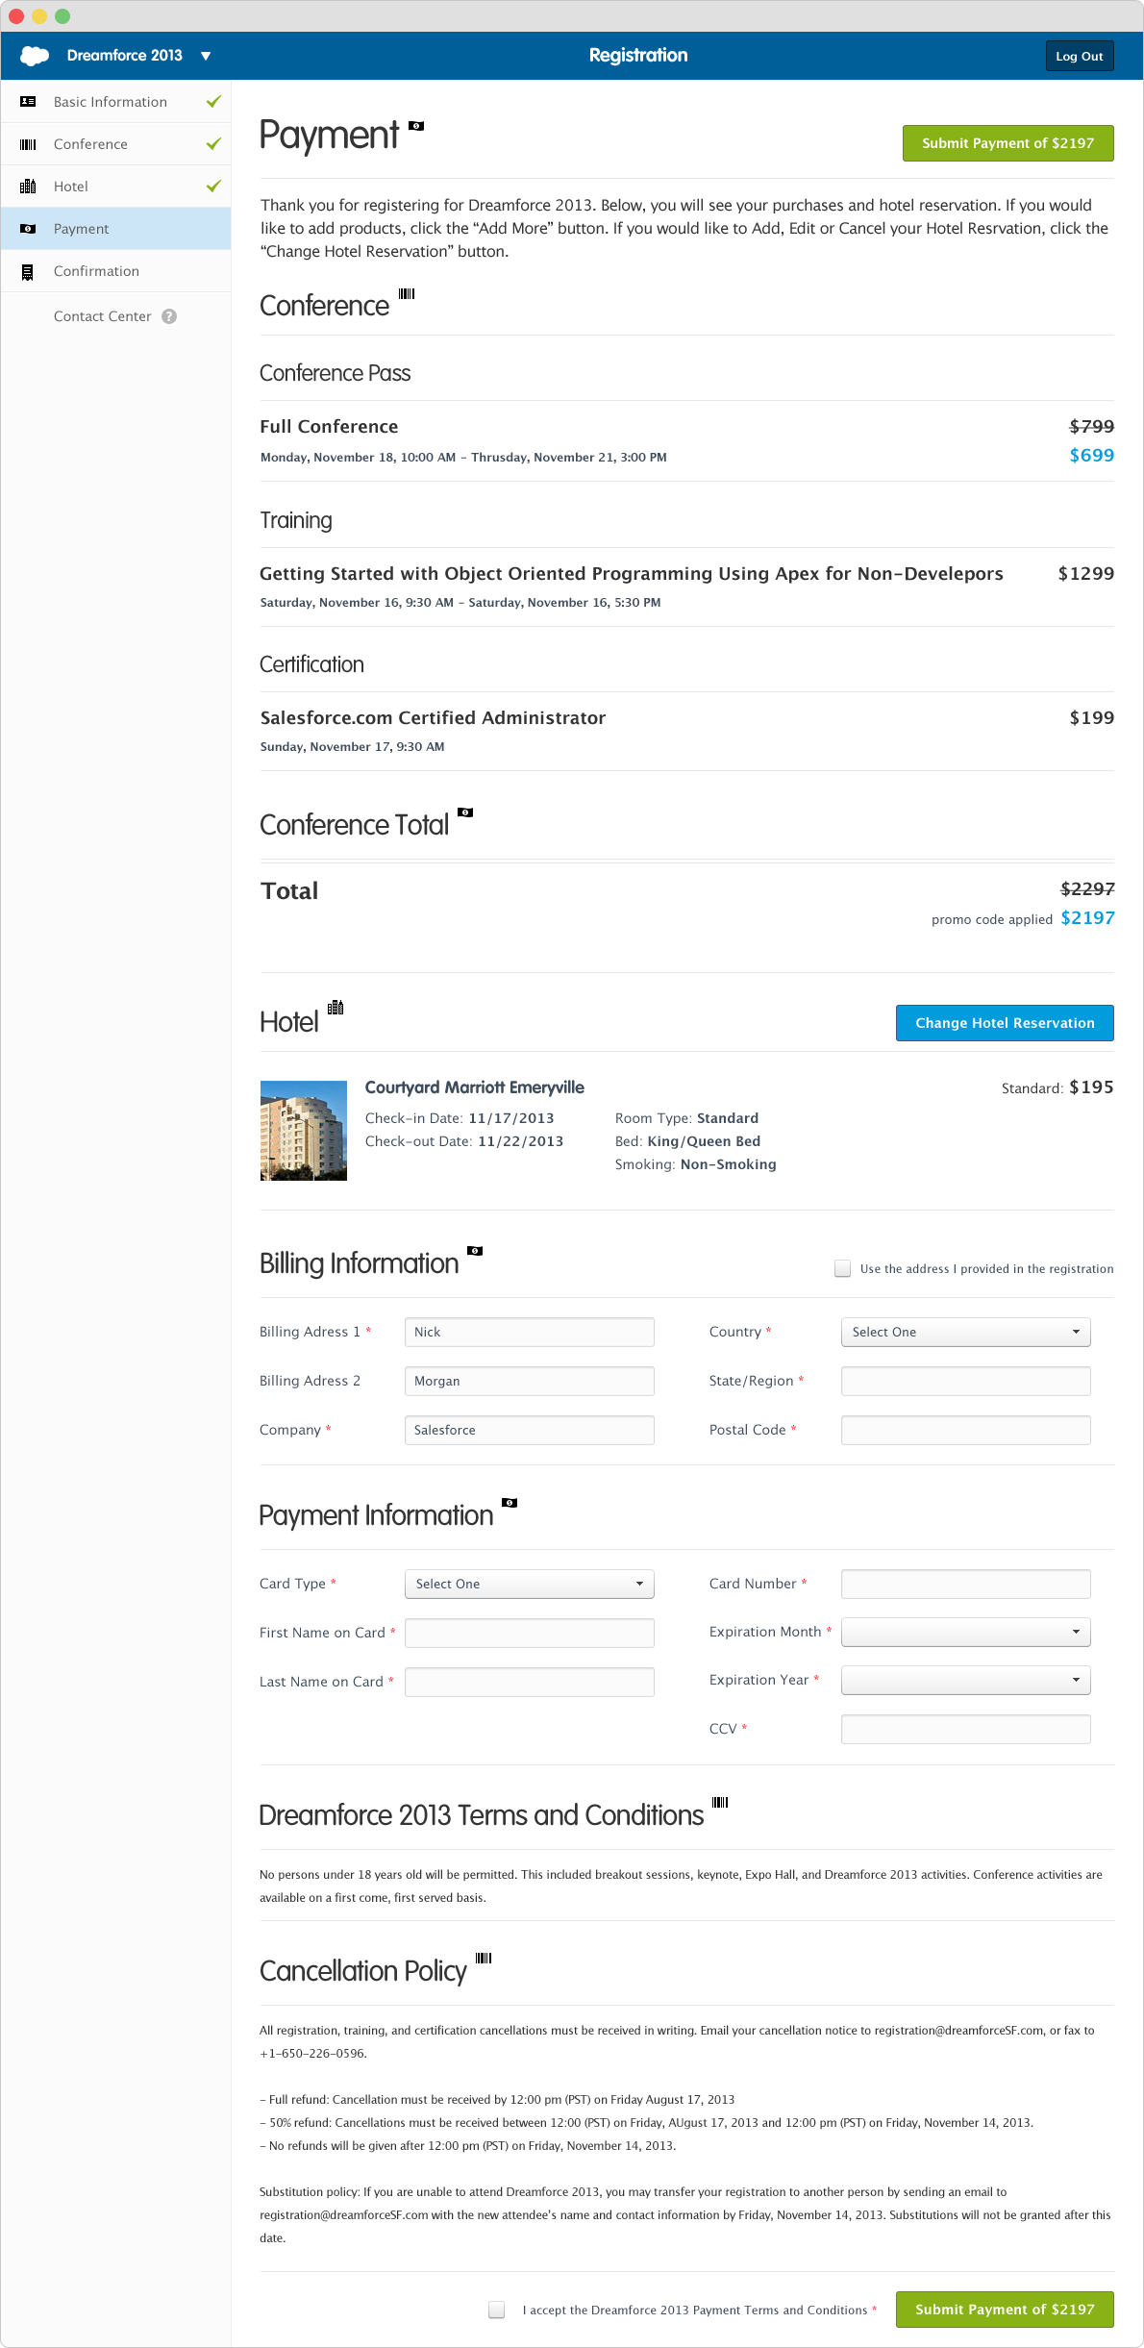Click the building icon beside Hotel heading
This screenshot has height=2348, width=1144.
click(x=336, y=1007)
